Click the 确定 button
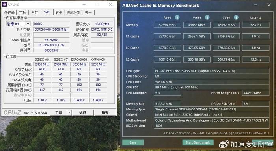This screenshot has height=151, width=276. (x=105, y=112)
